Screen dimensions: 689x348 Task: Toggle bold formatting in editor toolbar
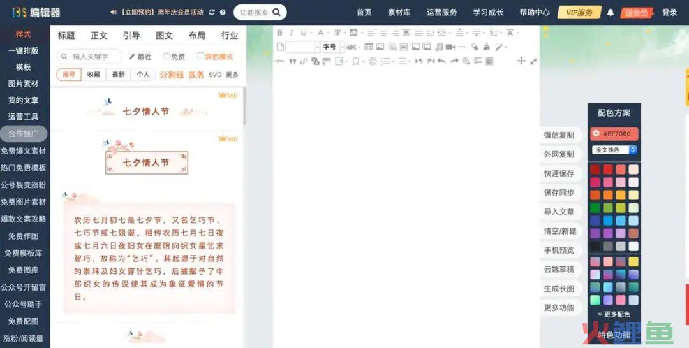279,33
